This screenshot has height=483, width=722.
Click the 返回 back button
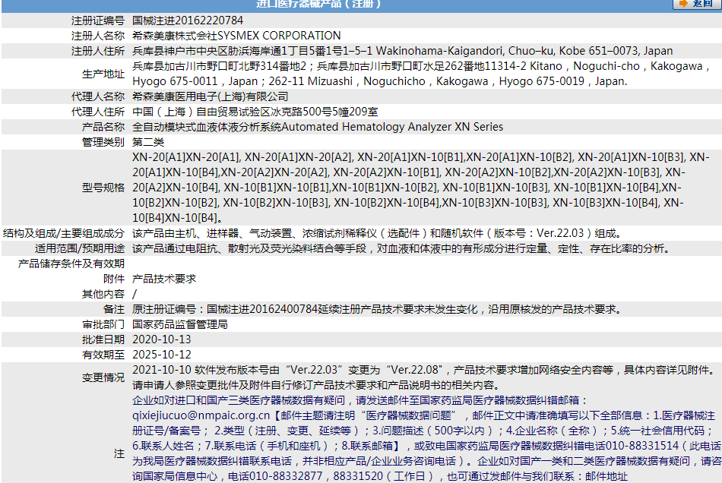(697, 4)
